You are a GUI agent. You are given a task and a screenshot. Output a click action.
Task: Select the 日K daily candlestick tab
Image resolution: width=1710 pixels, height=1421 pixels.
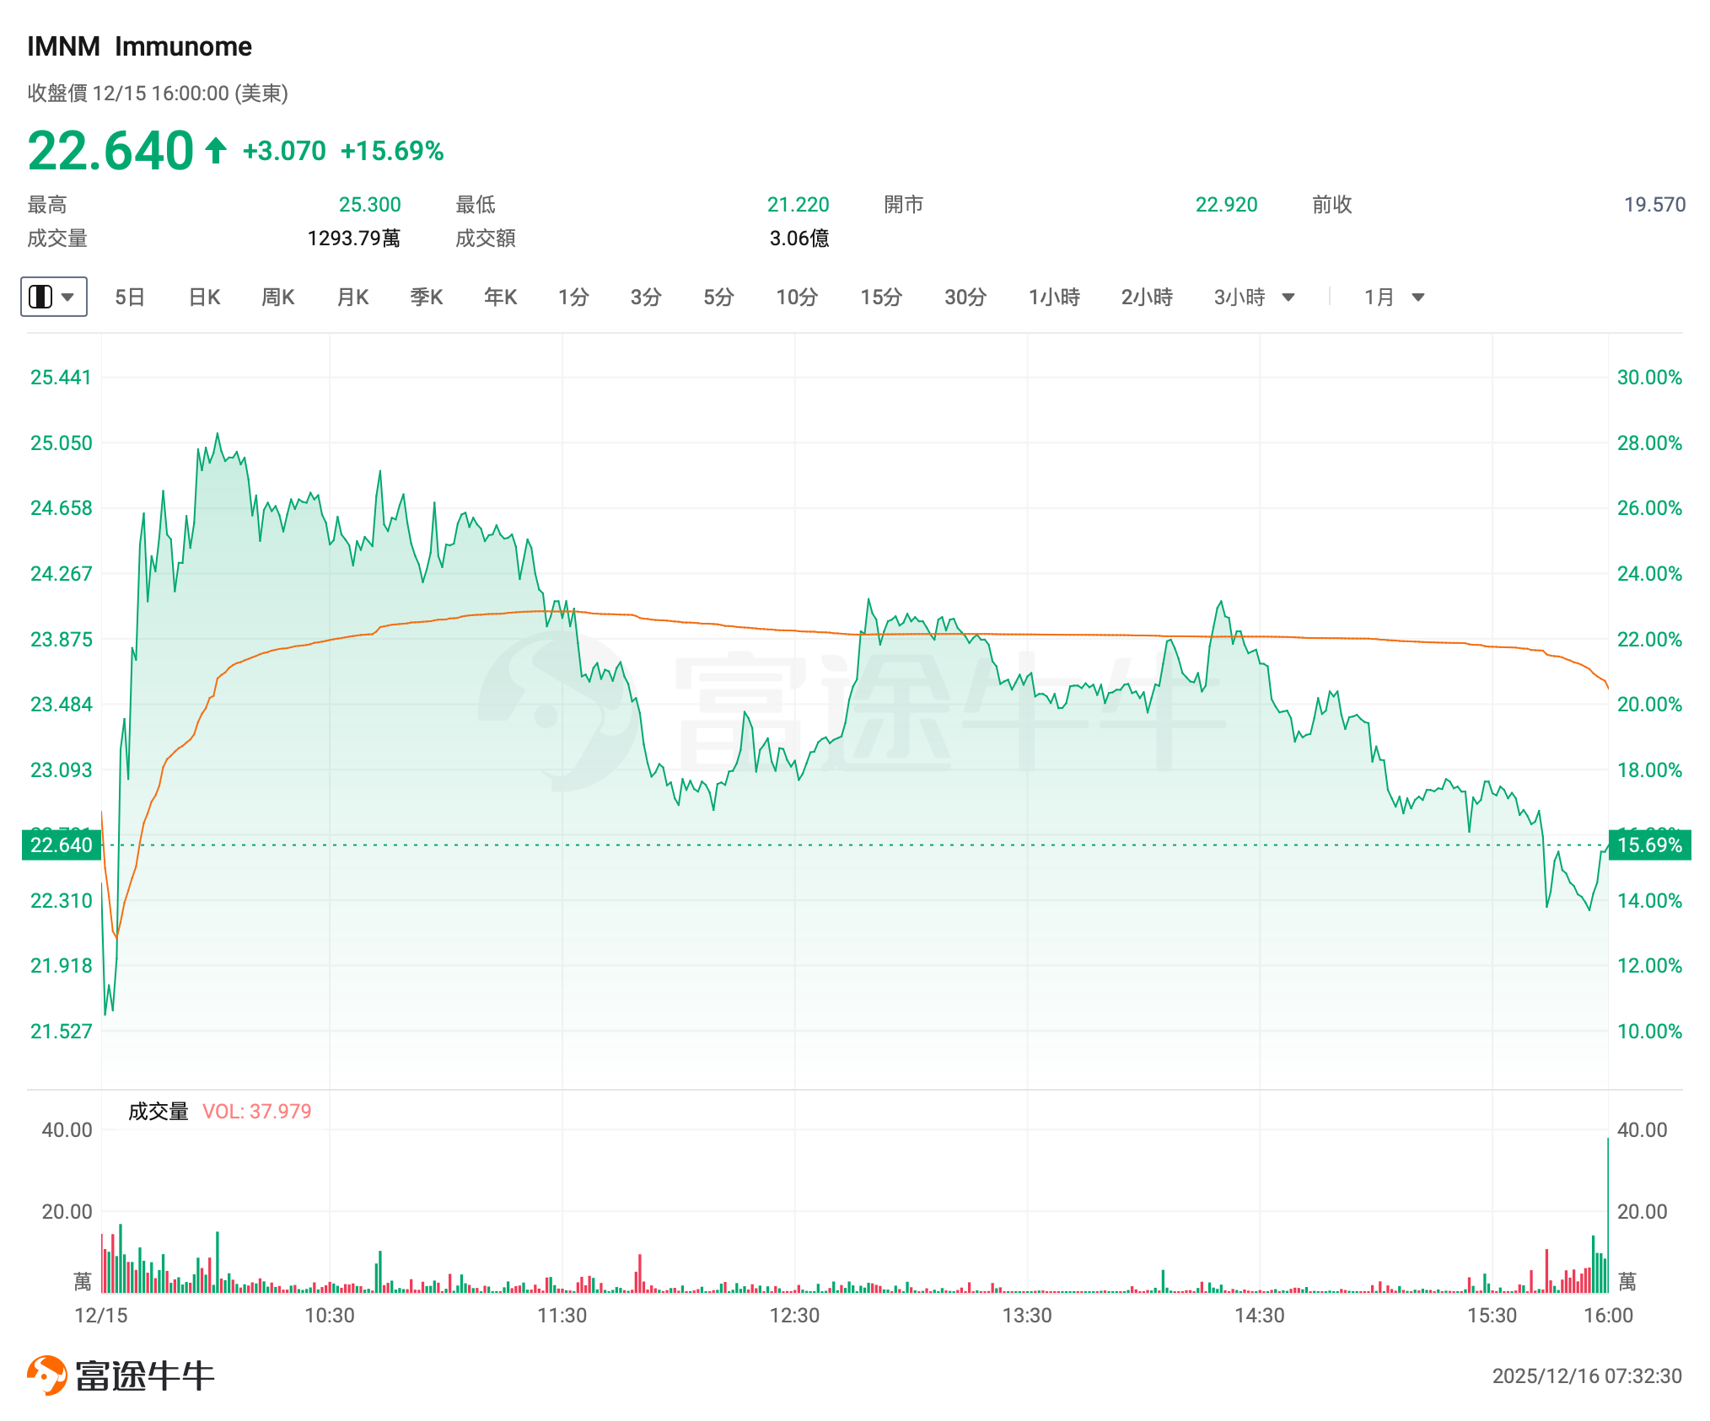(204, 297)
